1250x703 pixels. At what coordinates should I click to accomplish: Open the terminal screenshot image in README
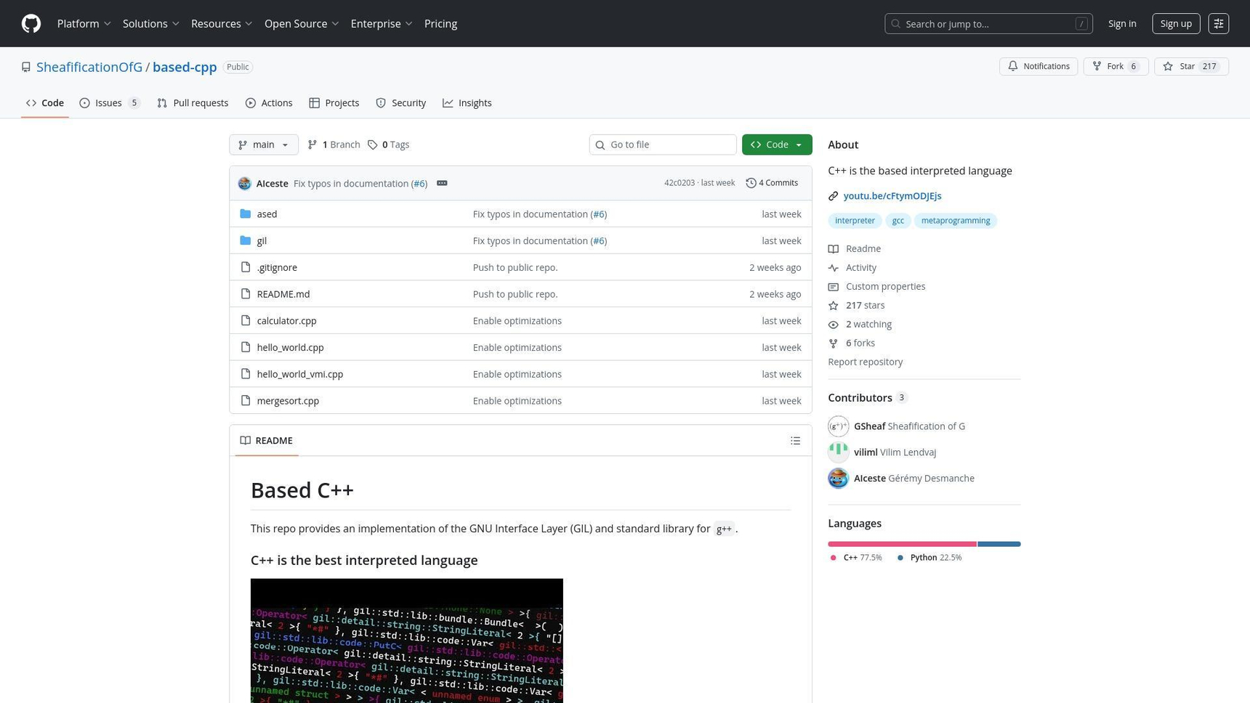(x=407, y=641)
